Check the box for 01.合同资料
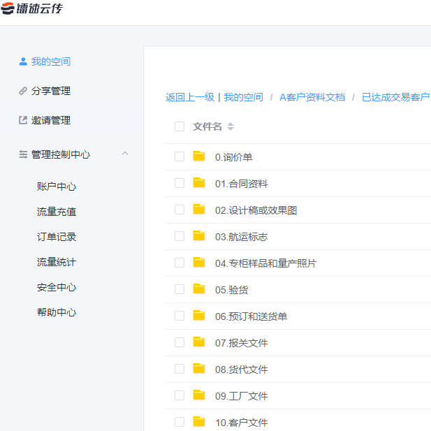Screen dimensions: 431x431 (x=180, y=183)
